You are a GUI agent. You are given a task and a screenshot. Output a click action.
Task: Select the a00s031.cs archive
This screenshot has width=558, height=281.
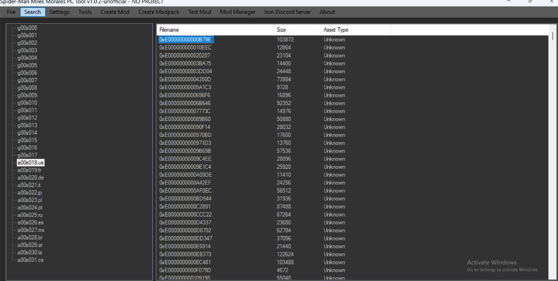[x=30, y=260]
